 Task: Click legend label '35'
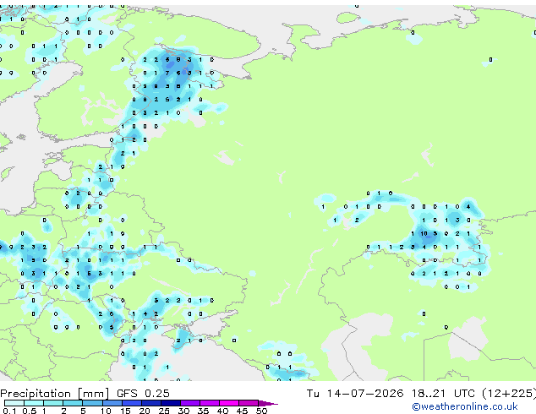[x=203, y=411]
